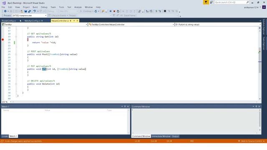Open the signed-in account dropdown arrow

[260, 7]
